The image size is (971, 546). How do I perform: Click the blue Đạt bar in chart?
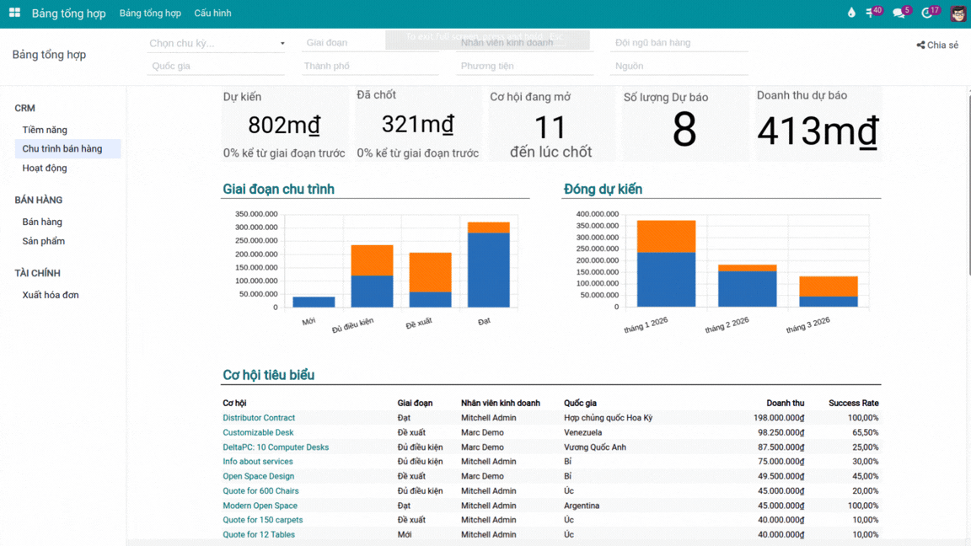click(489, 270)
